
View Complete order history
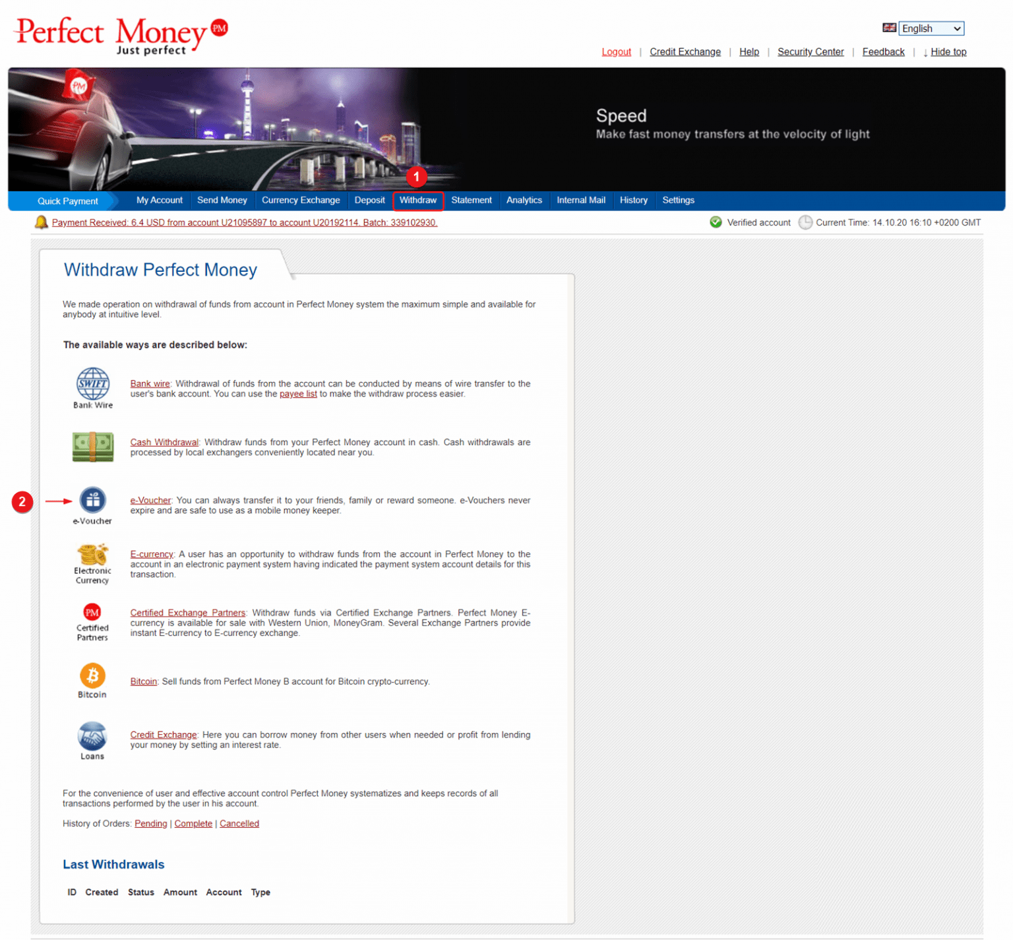tap(193, 824)
